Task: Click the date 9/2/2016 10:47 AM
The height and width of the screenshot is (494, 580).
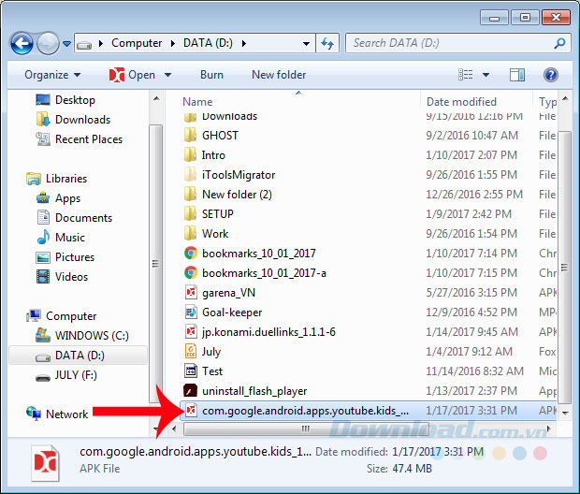Action: [471, 136]
